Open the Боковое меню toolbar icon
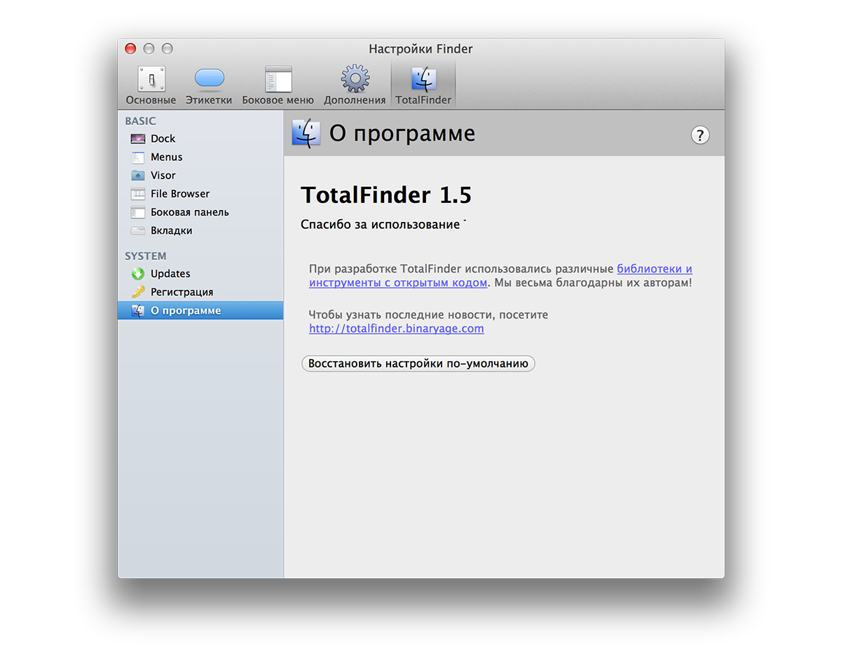841x656 pixels. [x=278, y=79]
